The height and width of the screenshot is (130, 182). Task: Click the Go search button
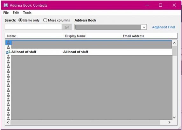click(x=67, y=27)
